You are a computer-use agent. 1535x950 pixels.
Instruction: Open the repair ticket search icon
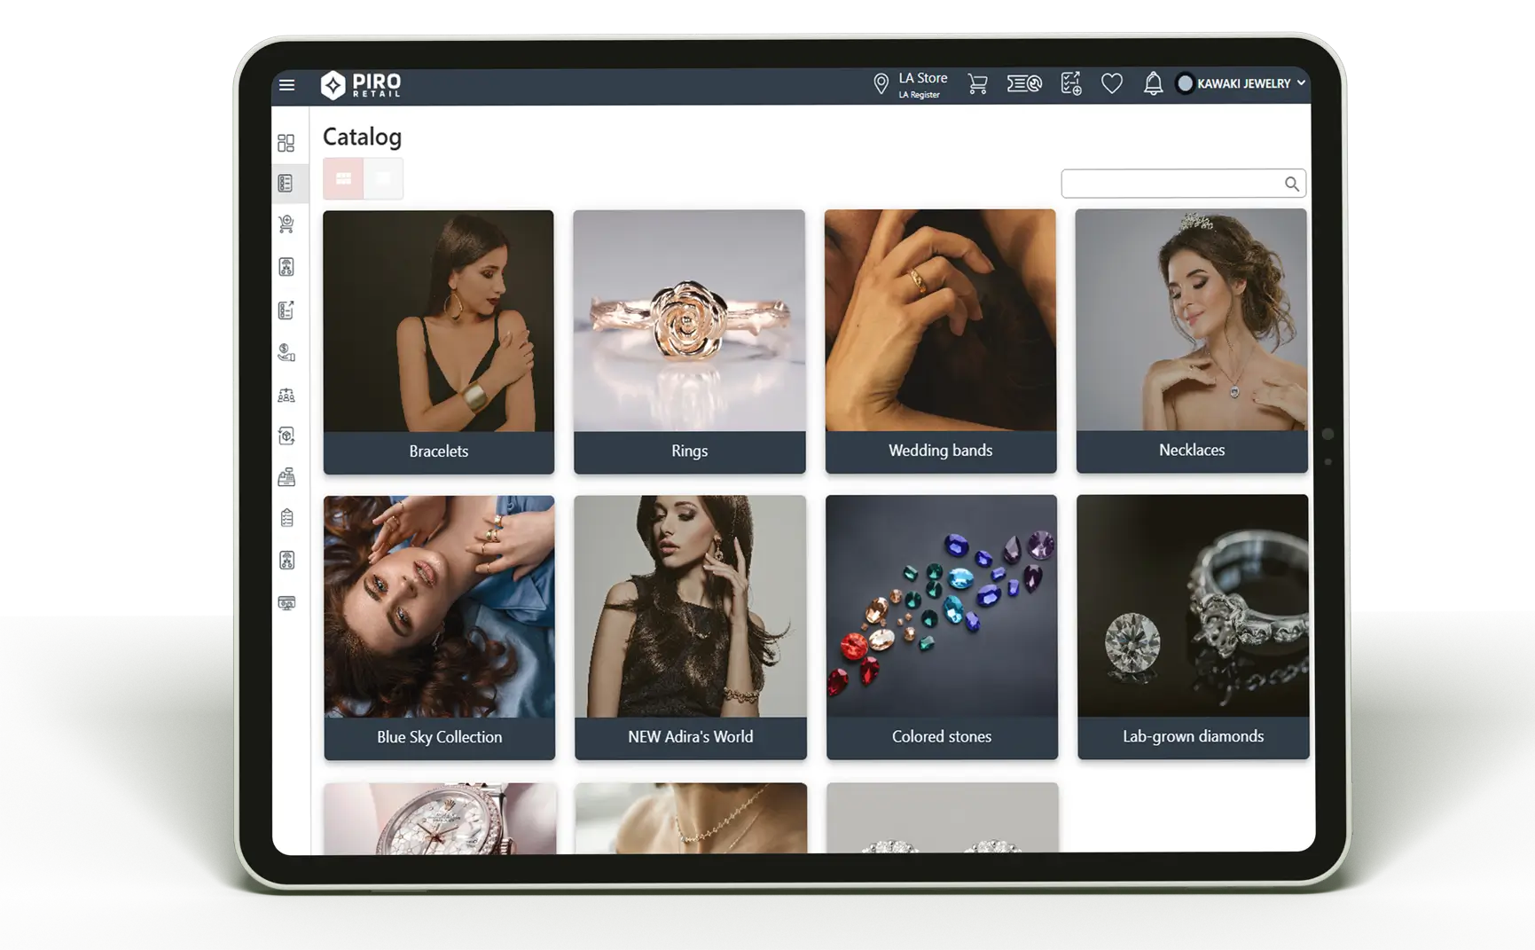(1024, 84)
